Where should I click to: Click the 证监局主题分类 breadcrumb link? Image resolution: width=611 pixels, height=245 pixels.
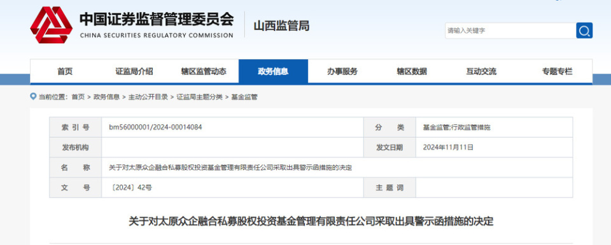(199, 97)
